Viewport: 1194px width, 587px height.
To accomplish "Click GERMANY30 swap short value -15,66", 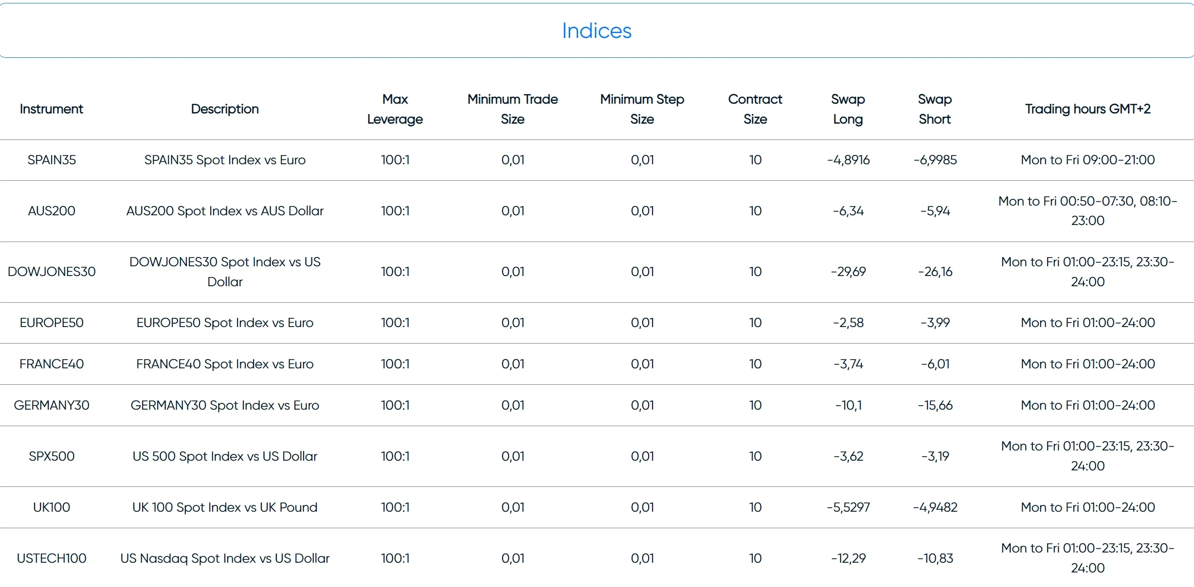I will pos(935,405).
